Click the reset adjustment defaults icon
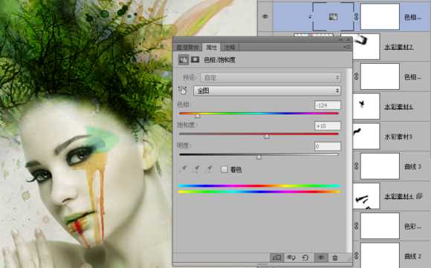 [305, 258]
